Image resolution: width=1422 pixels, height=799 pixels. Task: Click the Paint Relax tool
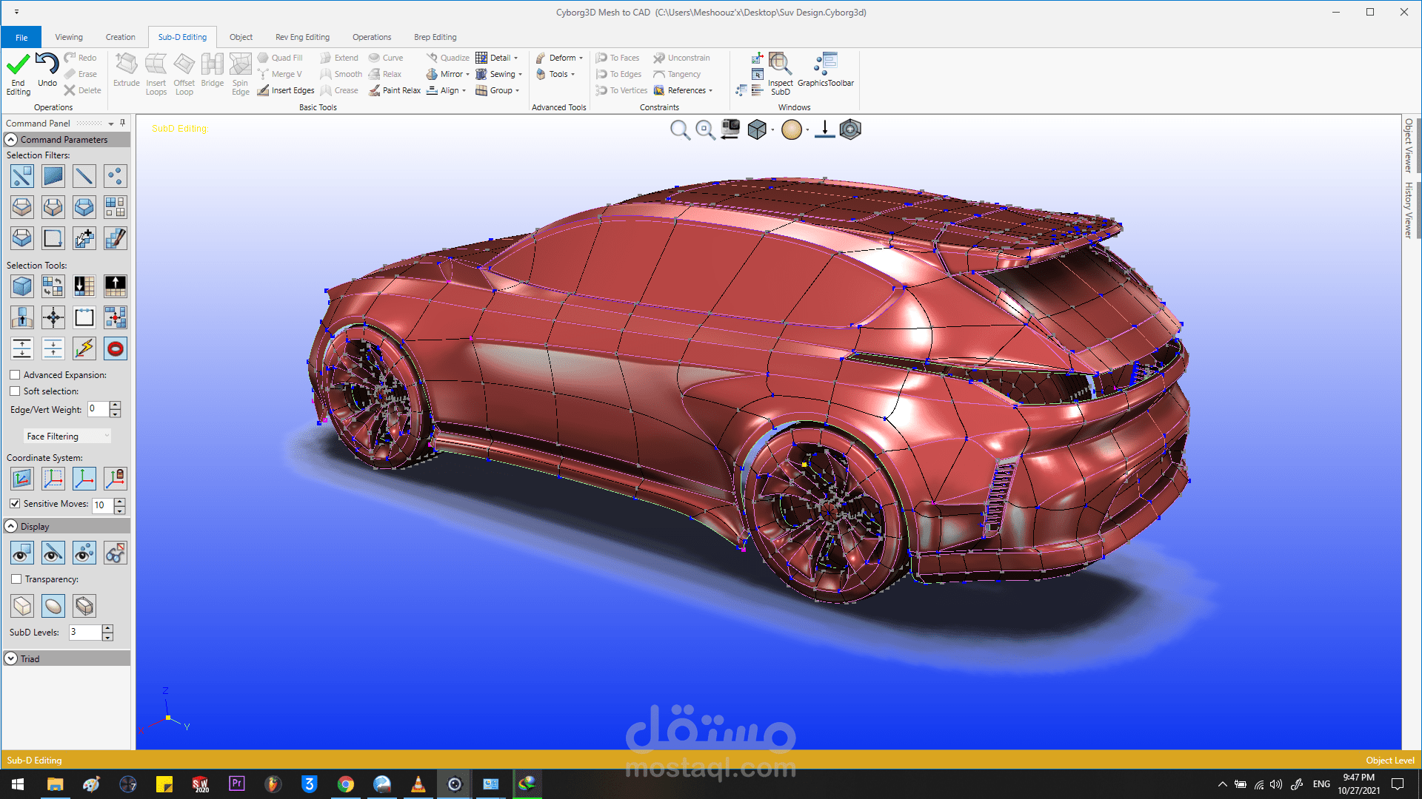point(395,90)
